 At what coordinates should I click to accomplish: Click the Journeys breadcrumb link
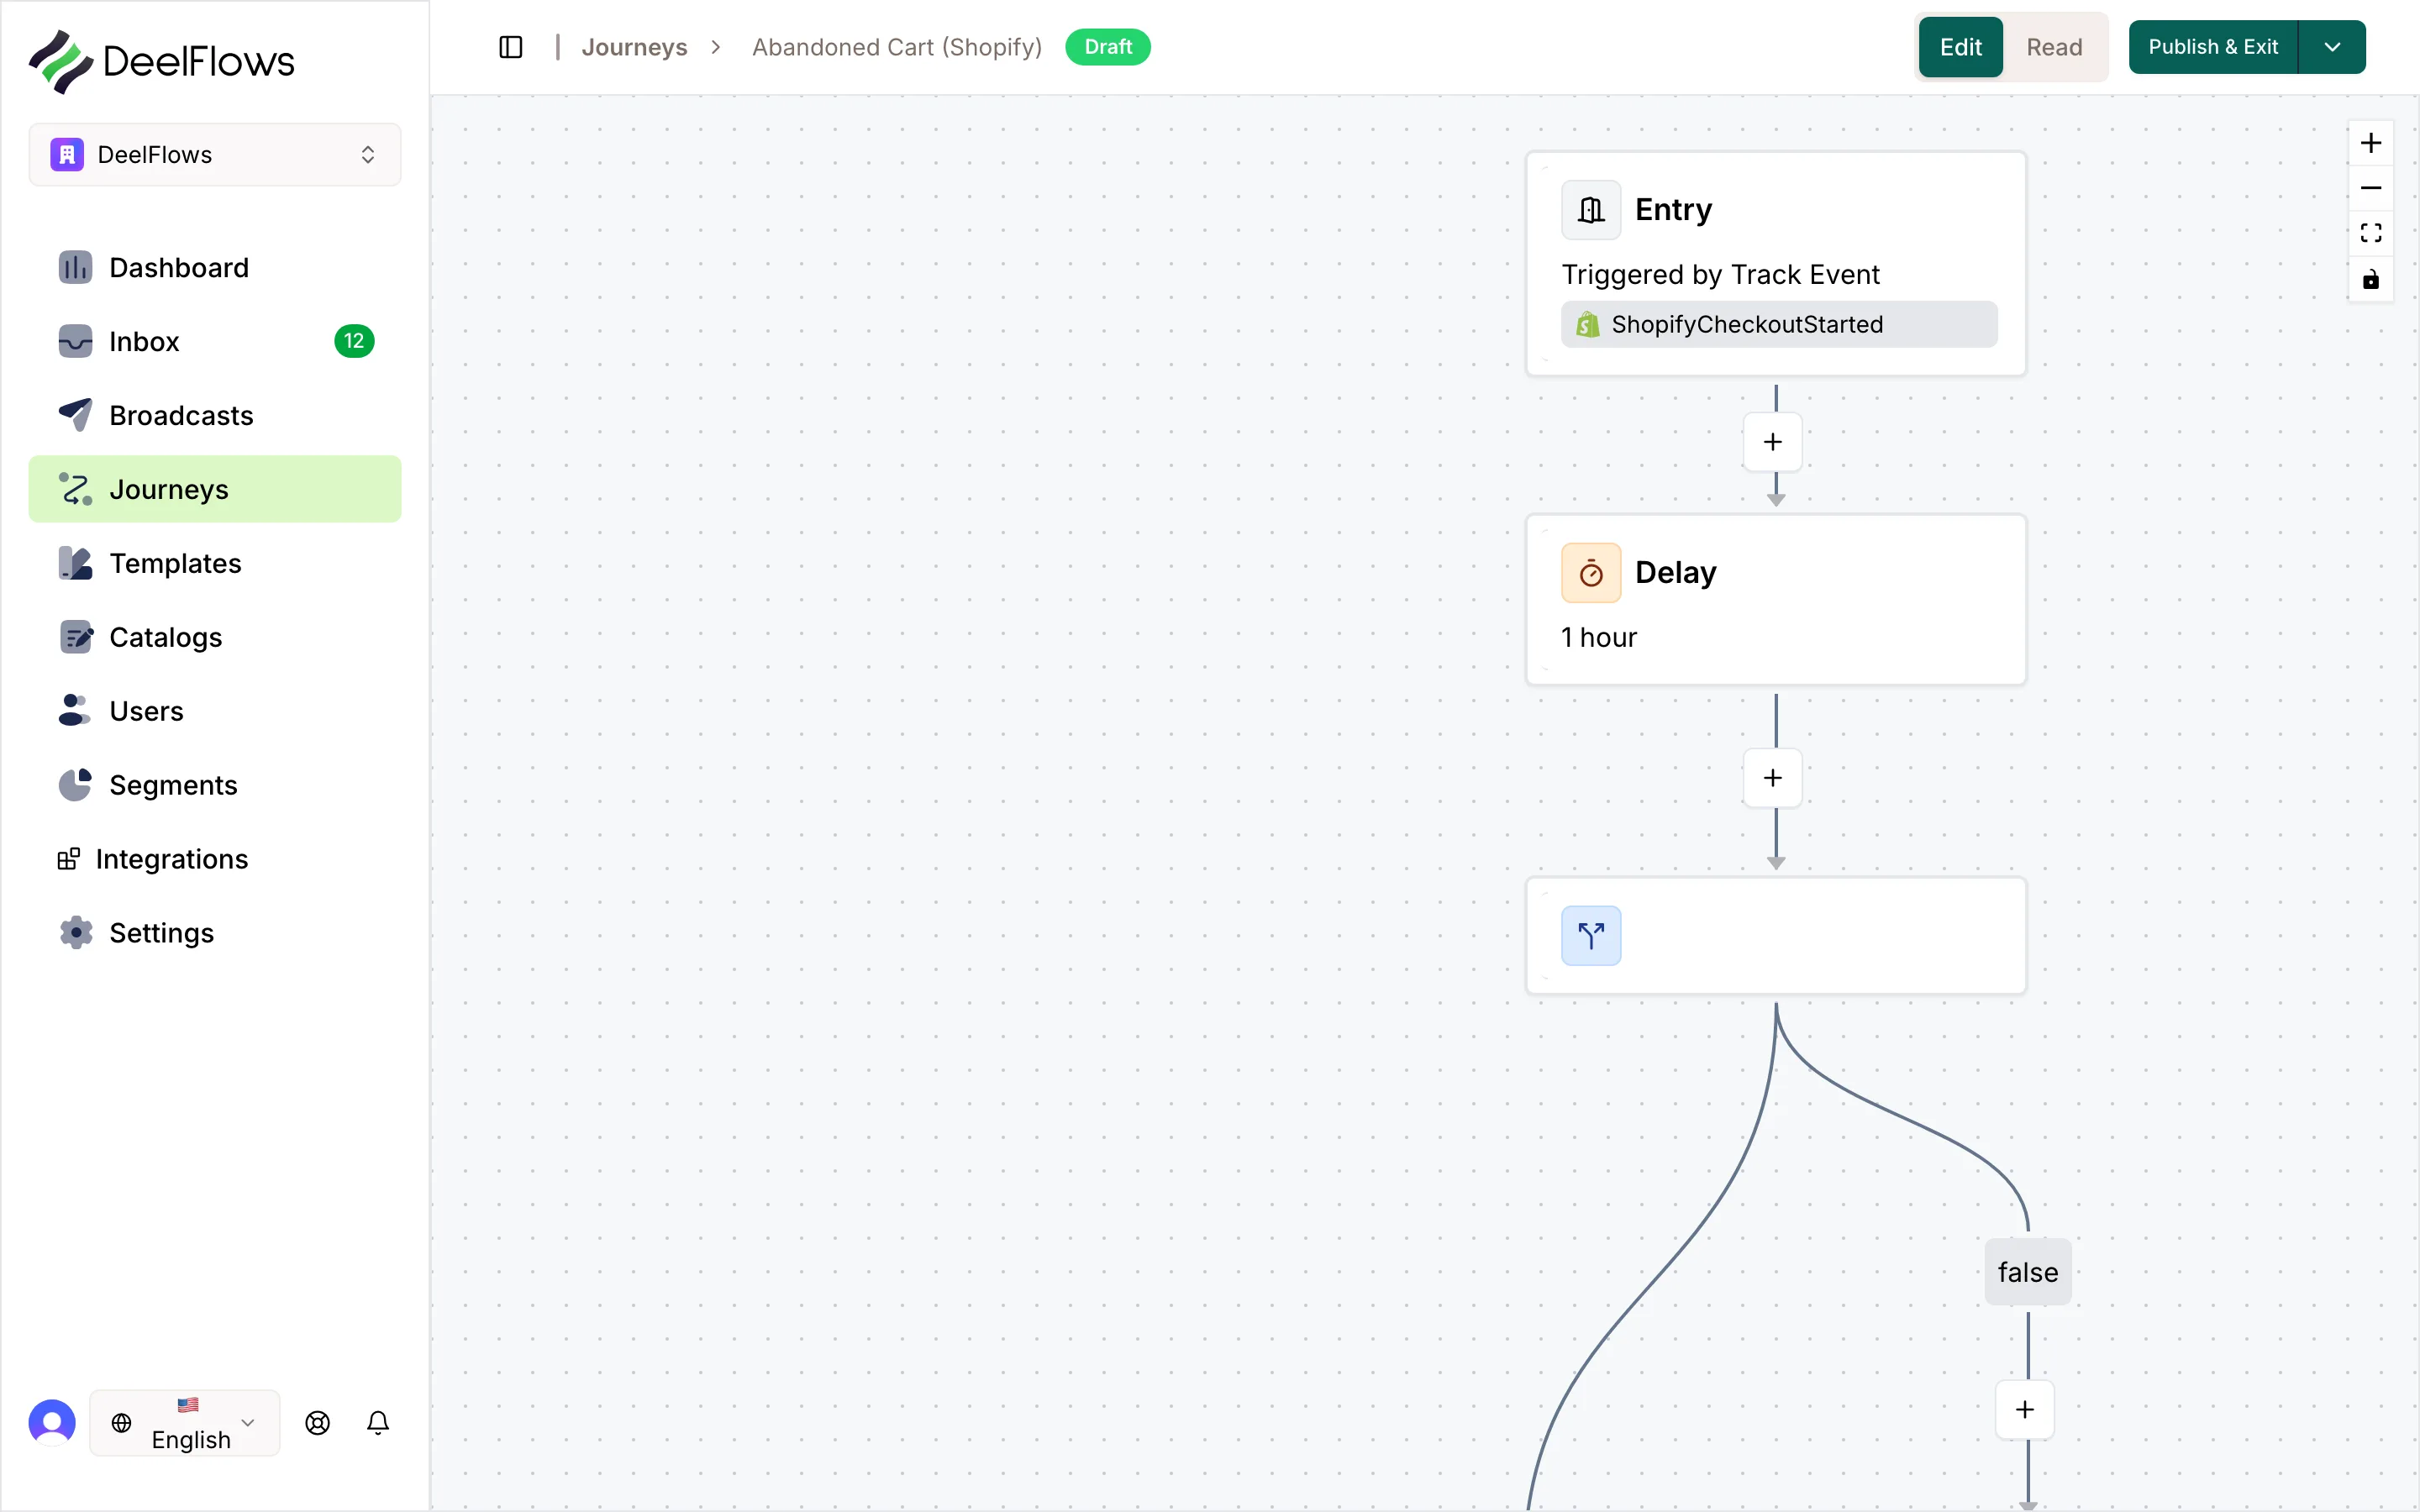click(x=634, y=47)
